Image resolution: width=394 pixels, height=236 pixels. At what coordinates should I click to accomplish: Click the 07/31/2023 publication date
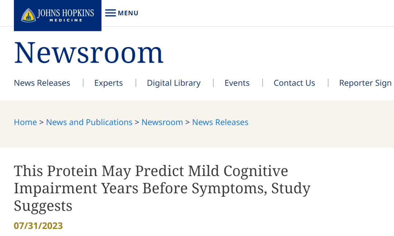click(x=38, y=226)
